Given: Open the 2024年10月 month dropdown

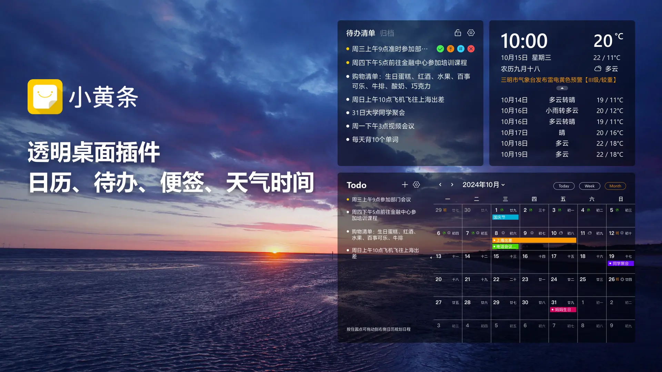Looking at the screenshot, I should (x=484, y=185).
